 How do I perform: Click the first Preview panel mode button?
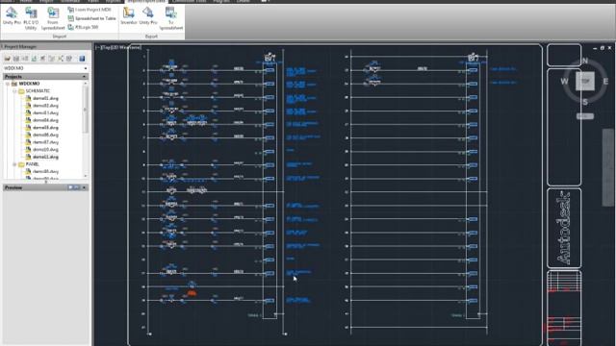click(x=70, y=187)
